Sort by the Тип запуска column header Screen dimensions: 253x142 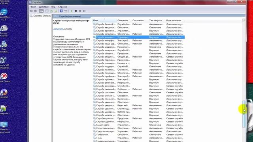coord(157,21)
